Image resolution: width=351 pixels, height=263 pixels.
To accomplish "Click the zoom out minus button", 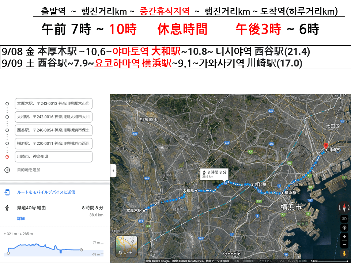I will [x=344, y=244].
